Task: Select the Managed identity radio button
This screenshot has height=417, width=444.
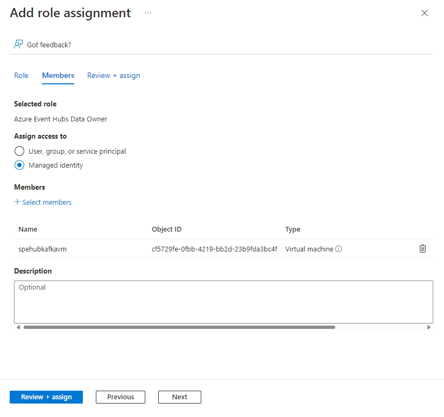Action: (x=19, y=165)
